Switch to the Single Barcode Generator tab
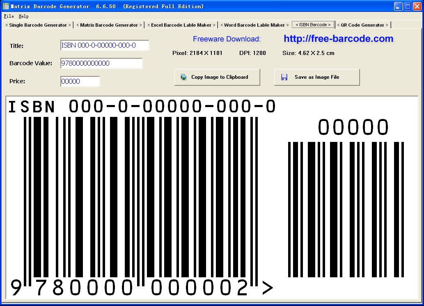This screenshot has width=424, height=306. pyautogui.click(x=38, y=25)
